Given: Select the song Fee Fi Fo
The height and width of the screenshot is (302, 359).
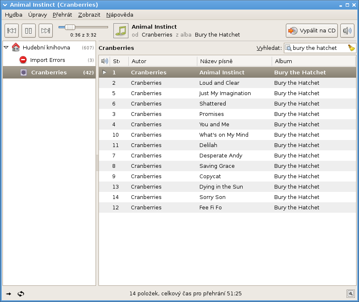Looking at the screenshot, I should 227,207.
